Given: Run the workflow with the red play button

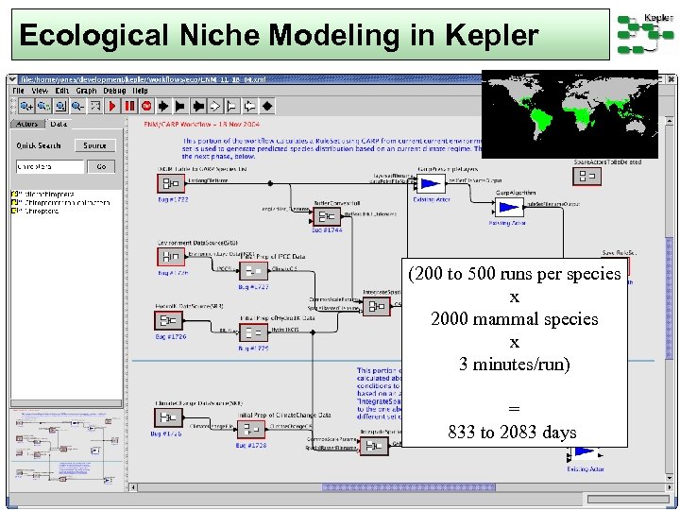Looking at the screenshot, I should tap(112, 106).
